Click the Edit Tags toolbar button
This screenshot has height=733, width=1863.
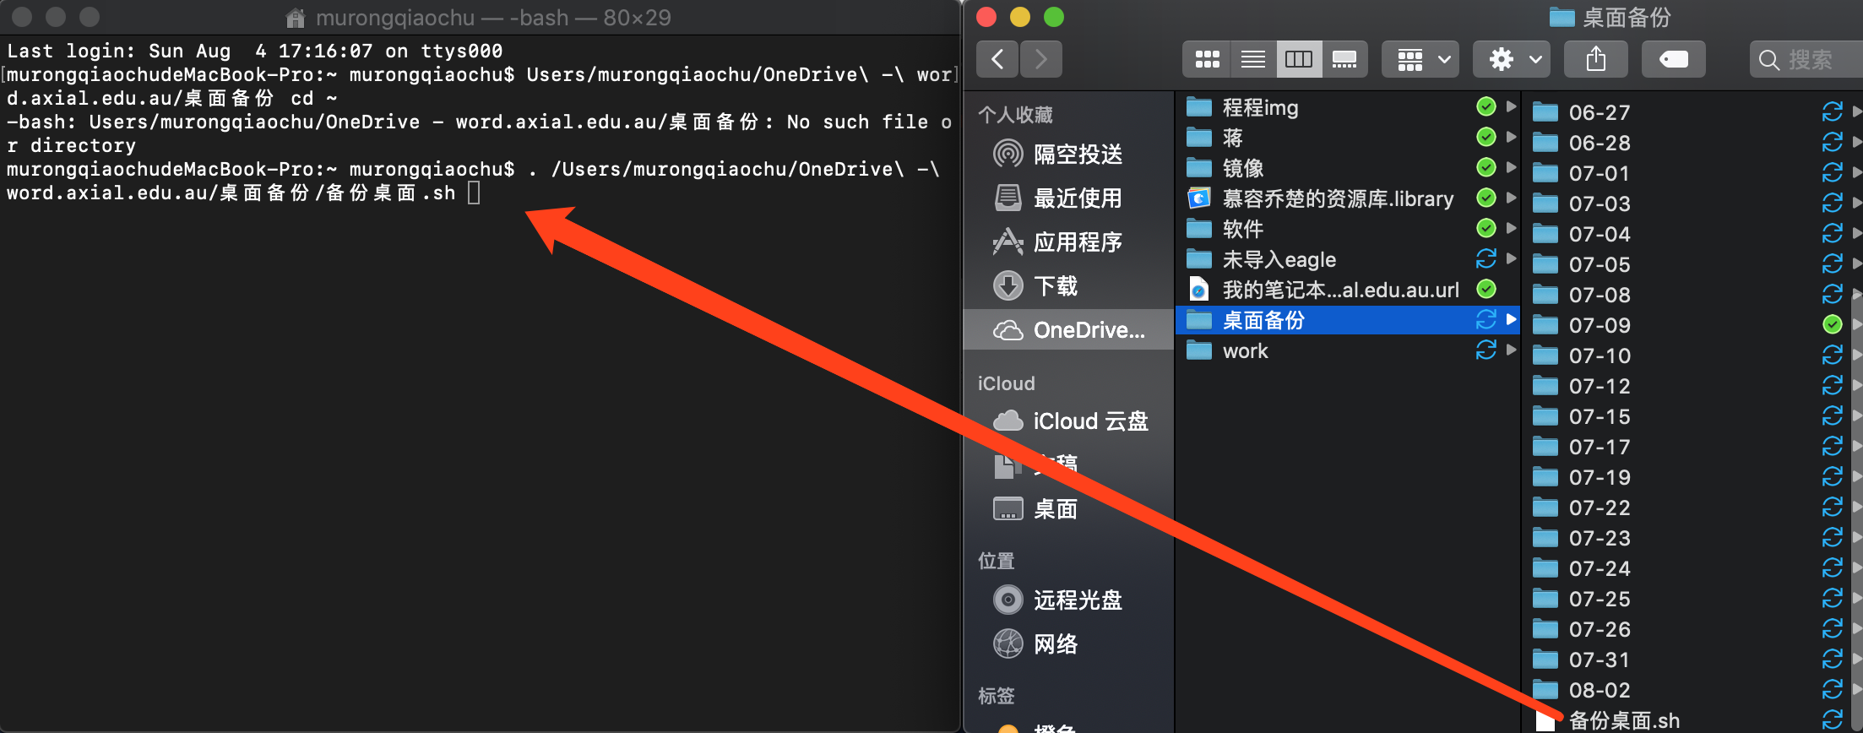(x=1673, y=59)
